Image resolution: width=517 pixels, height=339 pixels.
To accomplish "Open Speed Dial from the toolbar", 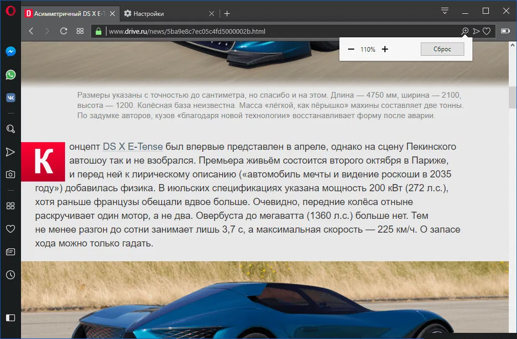I will click(80, 31).
